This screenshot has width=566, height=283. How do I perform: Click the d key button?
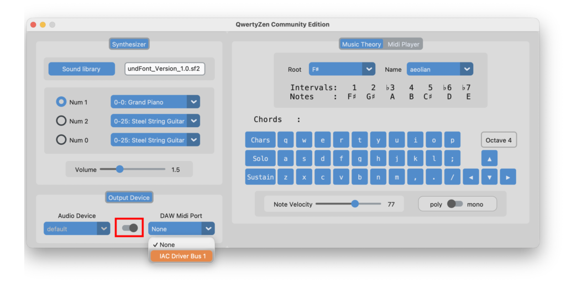[x=322, y=159]
